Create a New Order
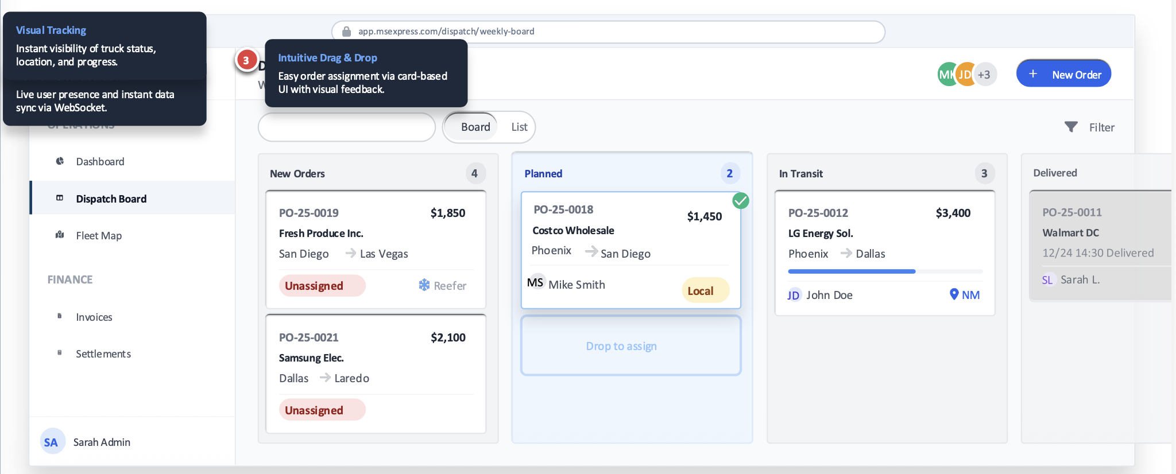The image size is (1176, 474). pos(1064,73)
